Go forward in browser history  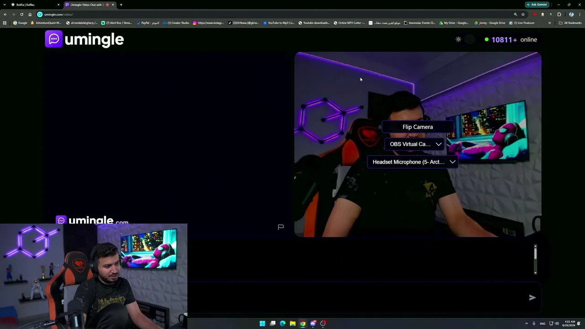click(13, 14)
